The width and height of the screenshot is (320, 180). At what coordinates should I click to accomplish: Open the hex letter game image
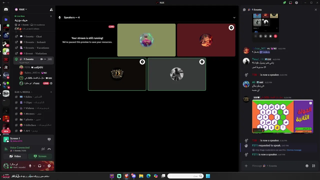(x=282, y=116)
